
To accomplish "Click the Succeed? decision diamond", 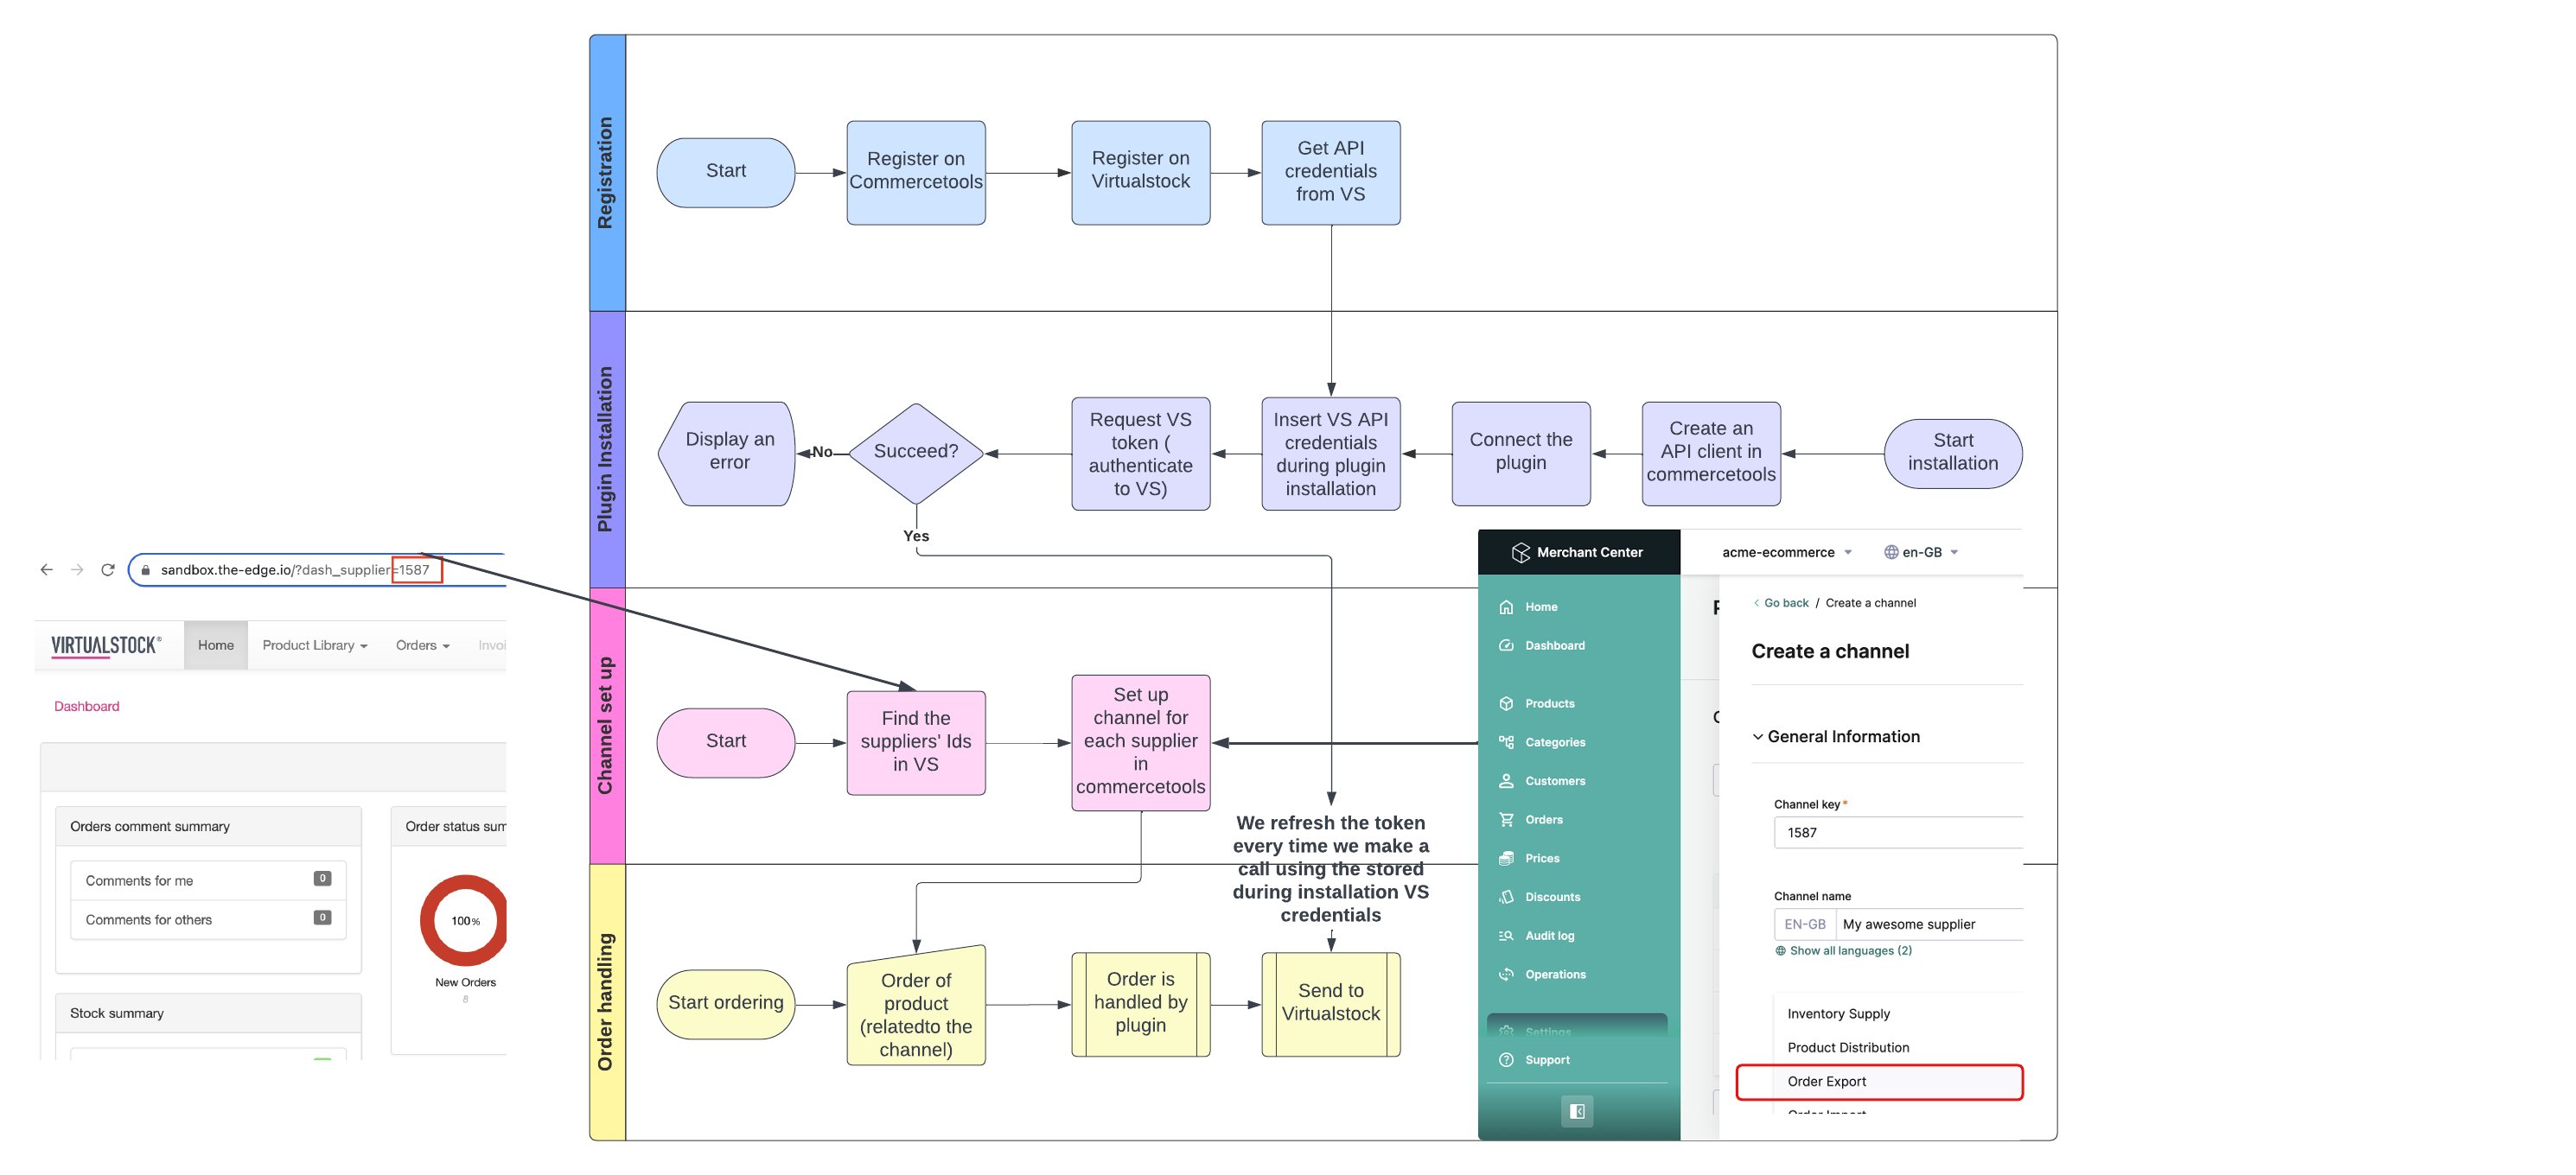I will pyautogui.click(x=916, y=454).
